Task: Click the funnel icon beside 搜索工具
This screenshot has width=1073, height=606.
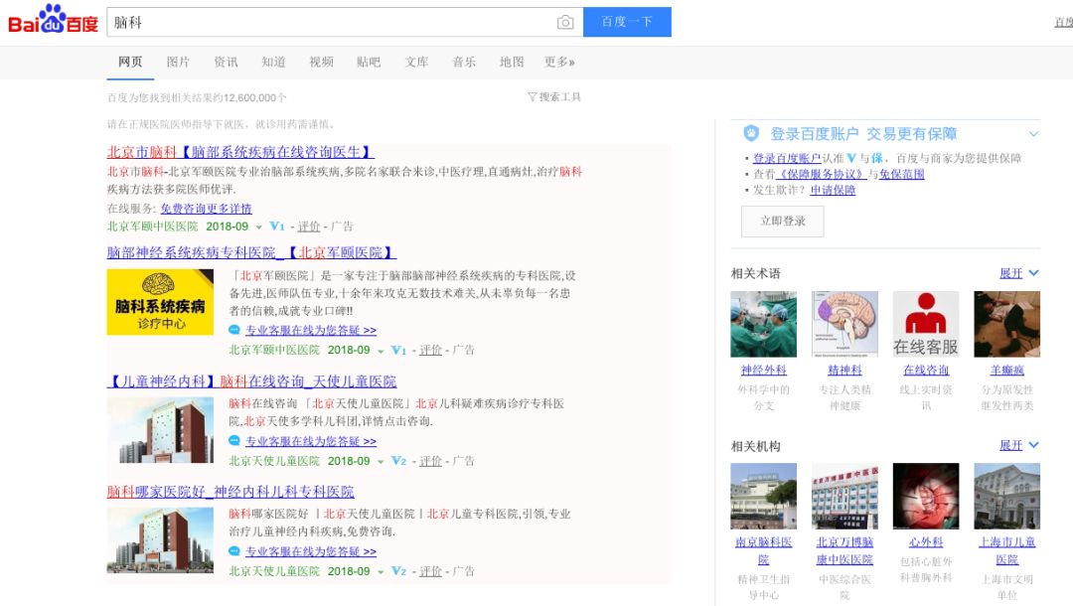Action: (x=533, y=94)
